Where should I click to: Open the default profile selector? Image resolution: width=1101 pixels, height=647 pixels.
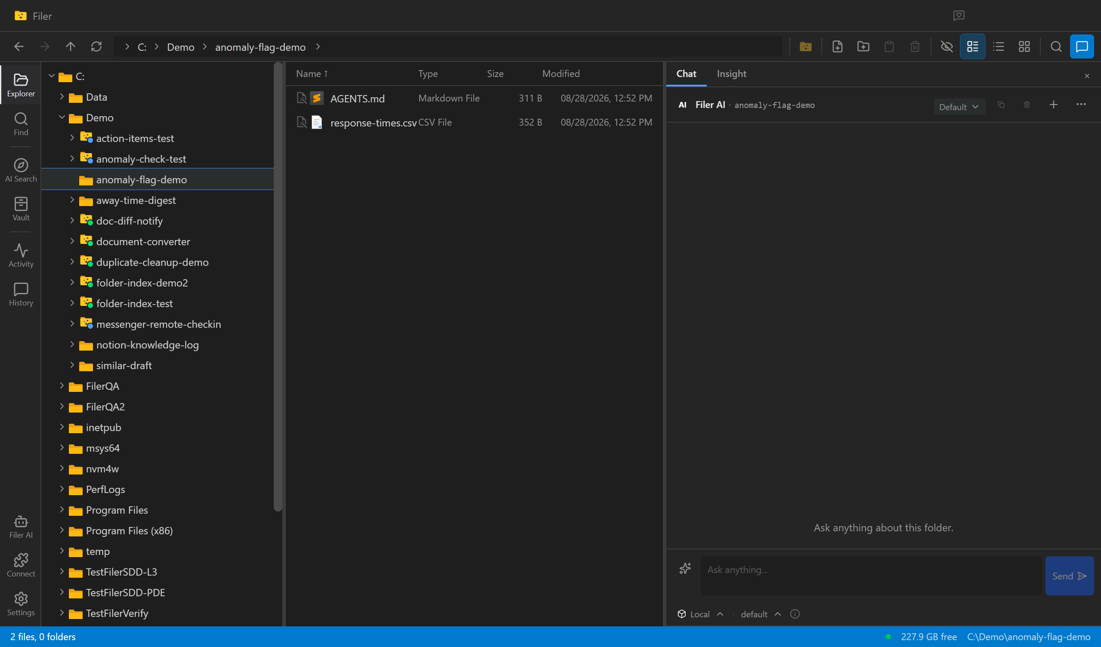[x=761, y=614]
